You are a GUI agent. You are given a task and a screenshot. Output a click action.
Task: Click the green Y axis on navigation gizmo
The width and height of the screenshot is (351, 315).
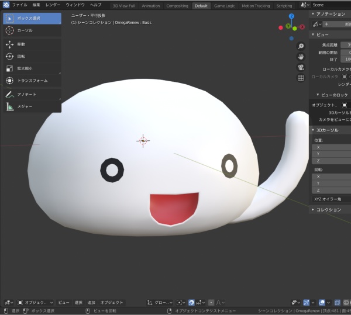click(288, 26)
